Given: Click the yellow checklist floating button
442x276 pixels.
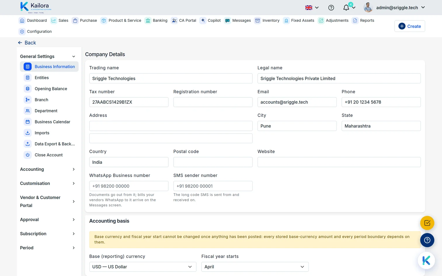Looking at the screenshot, I should [x=427, y=223].
